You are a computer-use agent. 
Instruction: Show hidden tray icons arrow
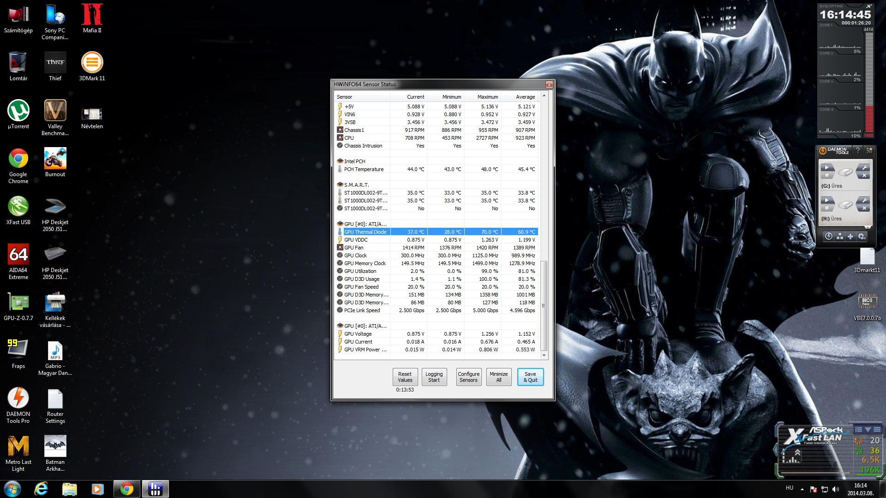click(x=802, y=489)
